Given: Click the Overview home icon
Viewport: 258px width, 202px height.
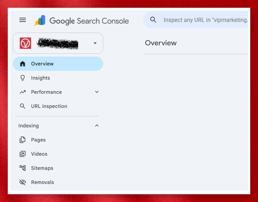Looking at the screenshot, I should (23, 64).
